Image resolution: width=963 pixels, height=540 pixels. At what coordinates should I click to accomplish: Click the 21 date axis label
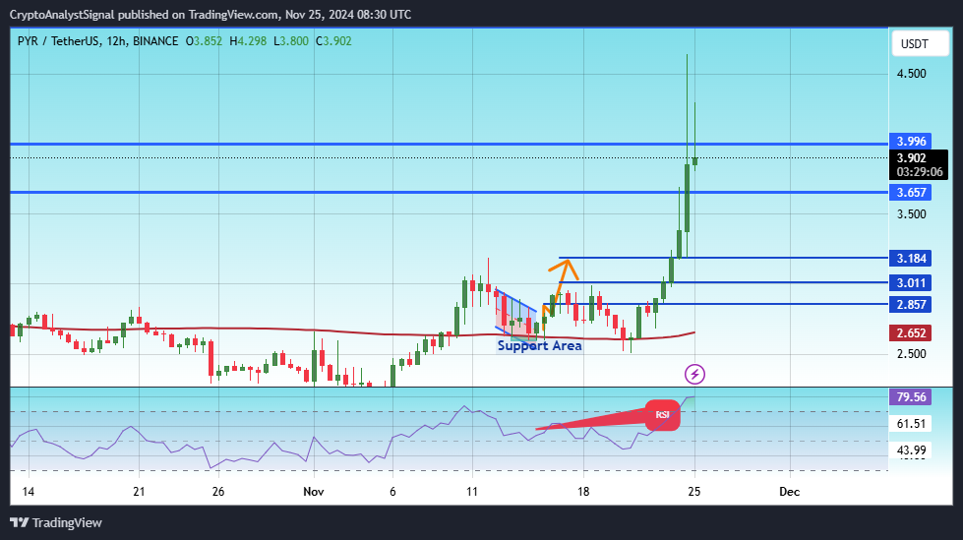tap(139, 492)
